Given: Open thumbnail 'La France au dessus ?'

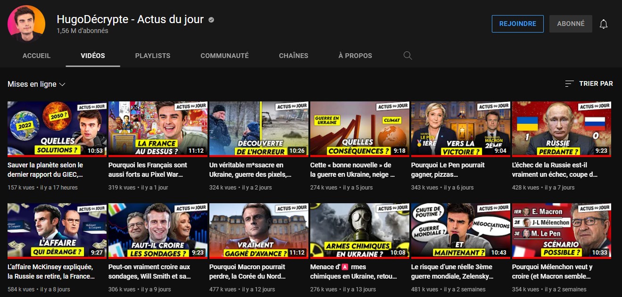Looking at the screenshot, I should point(158,129).
